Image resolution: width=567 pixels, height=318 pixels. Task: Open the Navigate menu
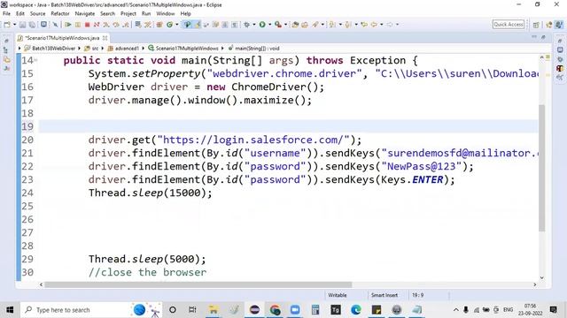85,14
